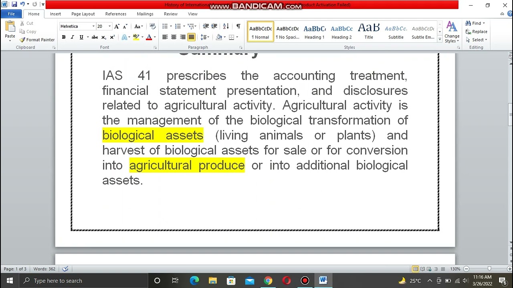Viewport: 513px width, 288px height.
Task: Switch to Review tab
Action: (171, 14)
